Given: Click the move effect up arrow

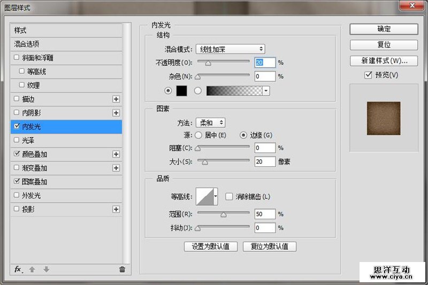Looking at the screenshot, I should [x=32, y=269].
